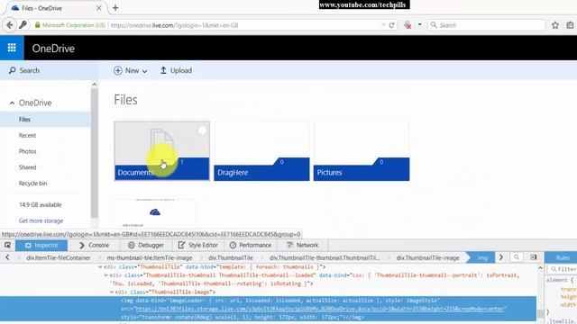
Task: Open the address bar history dropdown
Action: click(x=383, y=25)
